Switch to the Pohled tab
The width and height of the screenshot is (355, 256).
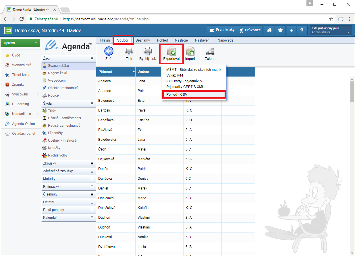(x=163, y=40)
